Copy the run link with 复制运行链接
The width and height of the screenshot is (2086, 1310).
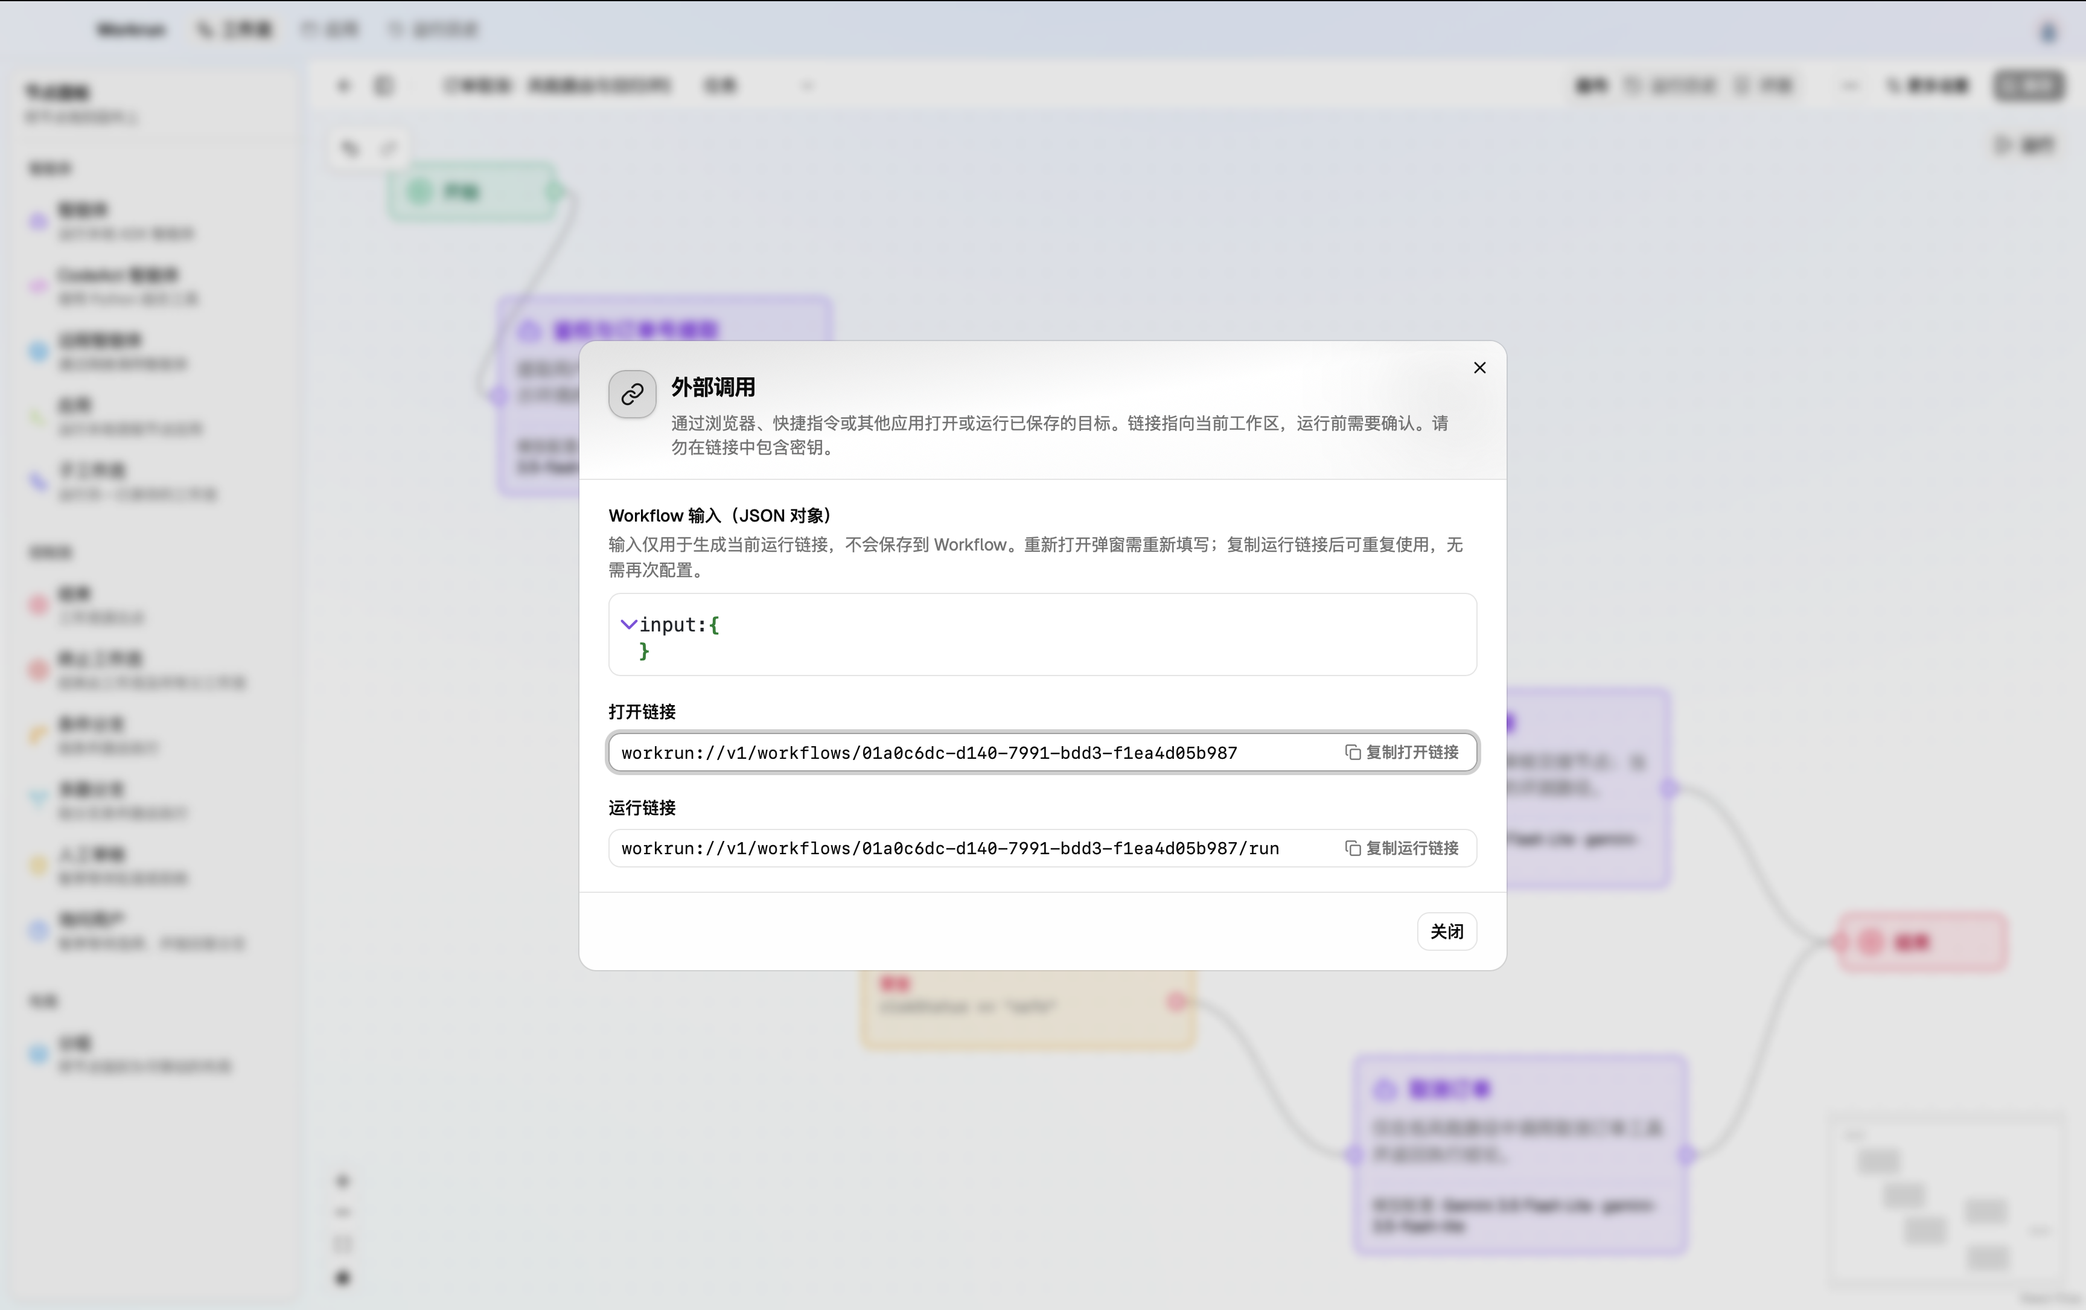[x=1402, y=848]
